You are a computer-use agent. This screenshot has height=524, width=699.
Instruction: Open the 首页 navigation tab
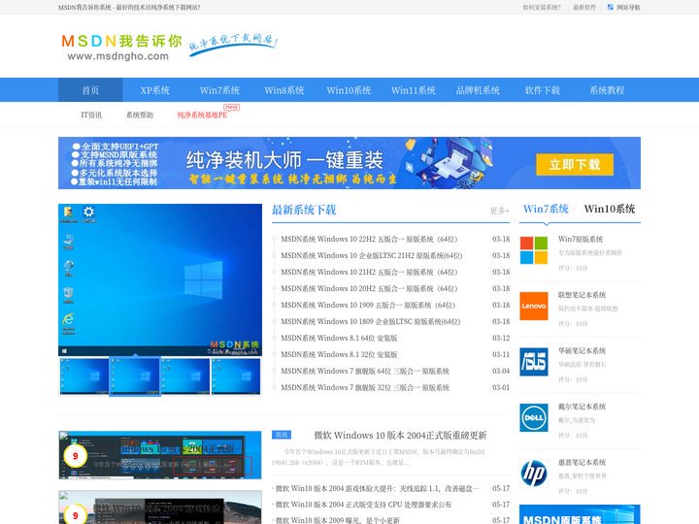tap(90, 90)
